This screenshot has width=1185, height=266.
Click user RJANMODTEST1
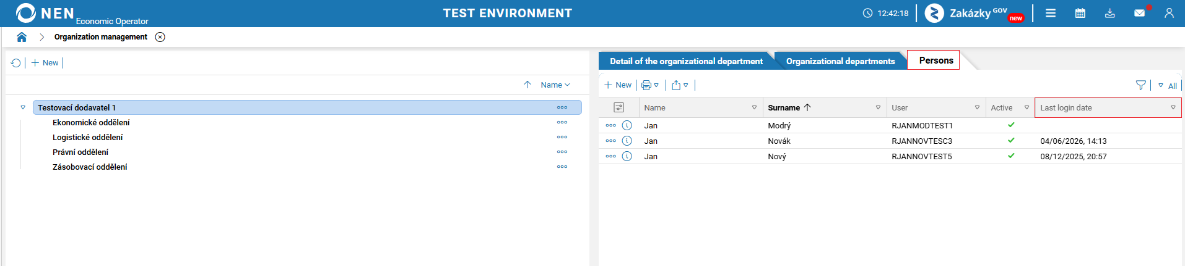pos(922,125)
